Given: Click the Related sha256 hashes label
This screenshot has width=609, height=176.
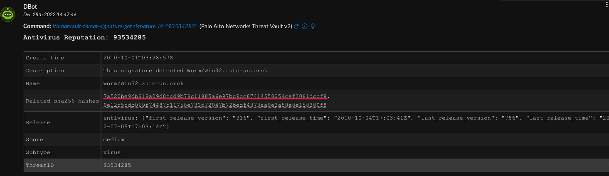Looking at the screenshot, I should point(62,101).
